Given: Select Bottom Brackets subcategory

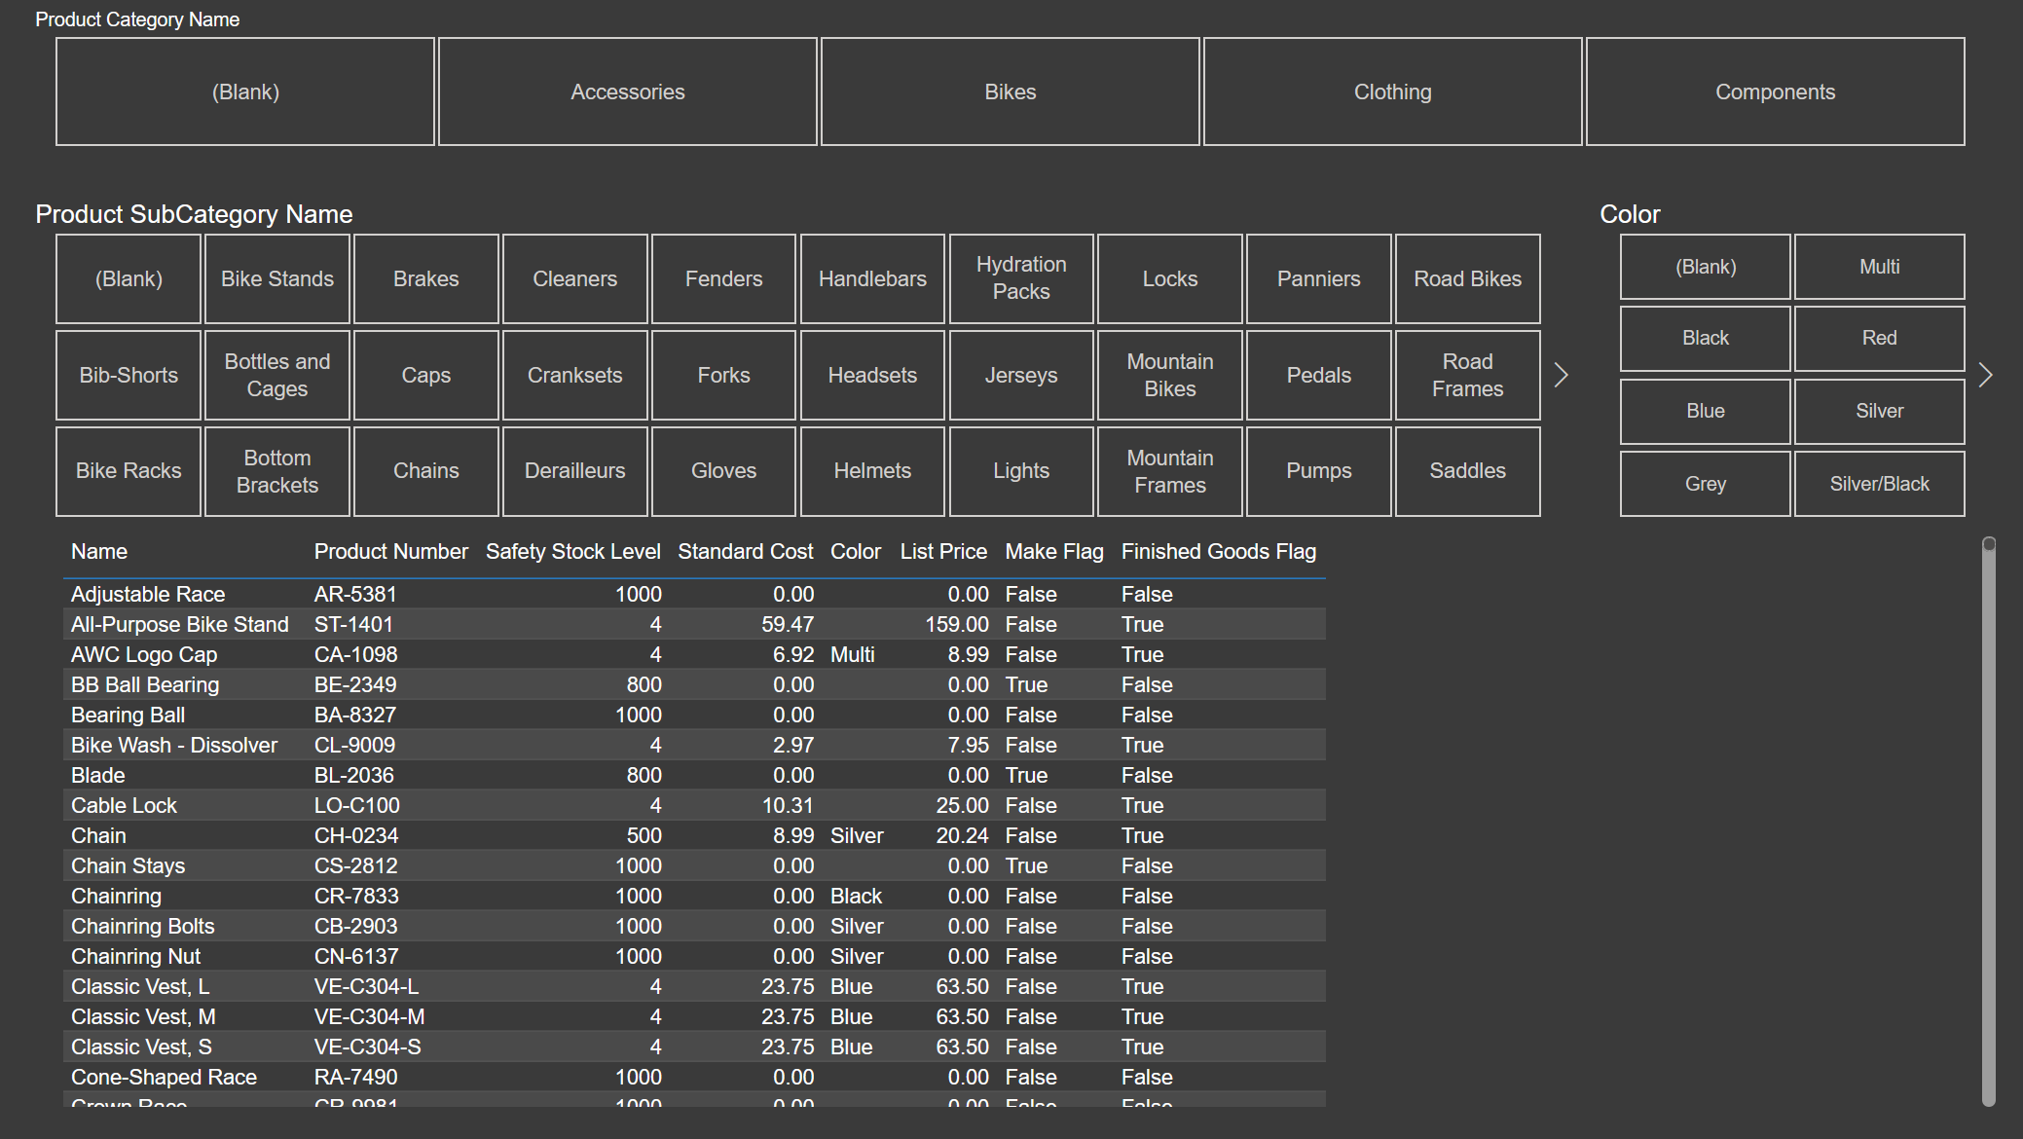Looking at the screenshot, I should tap(277, 471).
